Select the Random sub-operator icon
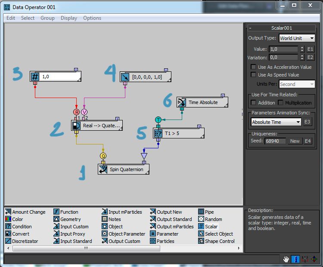Image resolution: width=323 pixels, height=267 pixels. [201, 219]
